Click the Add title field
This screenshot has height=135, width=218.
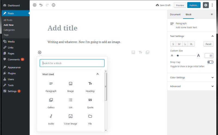pos(62,28)
